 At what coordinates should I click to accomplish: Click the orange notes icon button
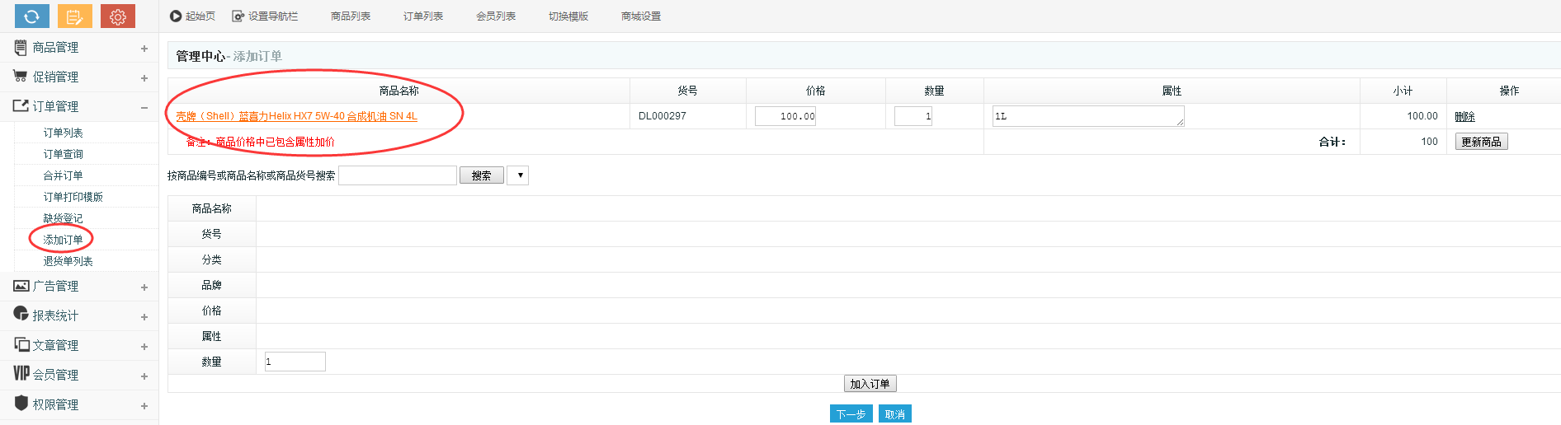75,16
